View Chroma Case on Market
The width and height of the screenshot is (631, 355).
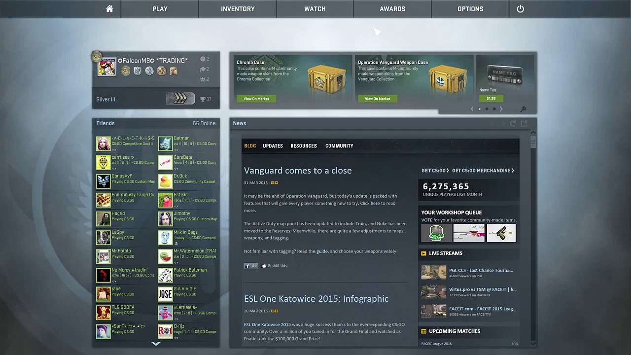(256, 99)
